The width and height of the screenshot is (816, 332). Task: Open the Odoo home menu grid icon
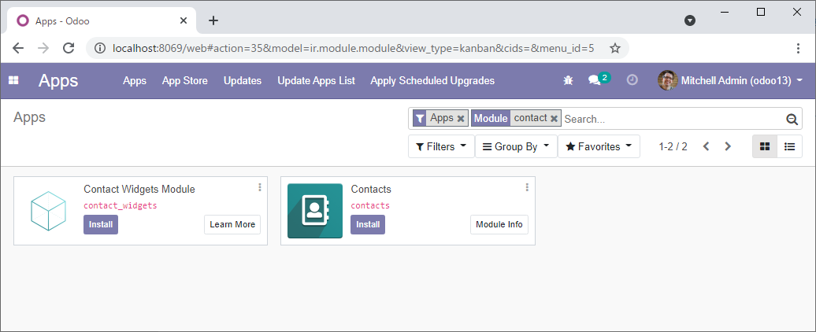[x=13, y=80]
